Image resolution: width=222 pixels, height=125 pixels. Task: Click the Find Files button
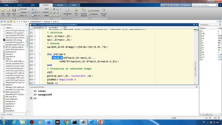tap(22, 9)
